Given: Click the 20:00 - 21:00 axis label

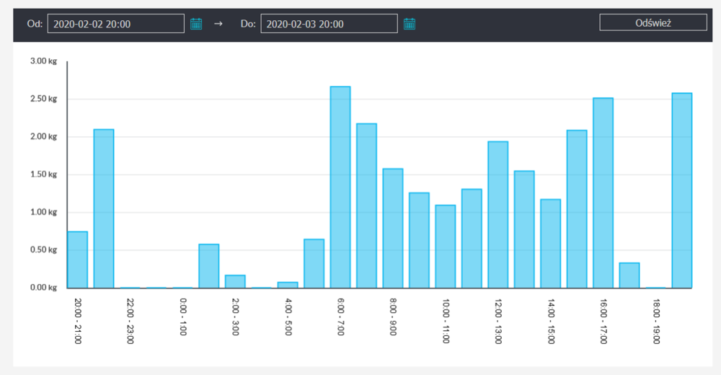Looking at the screenshot, I should [x=78, y=321].
